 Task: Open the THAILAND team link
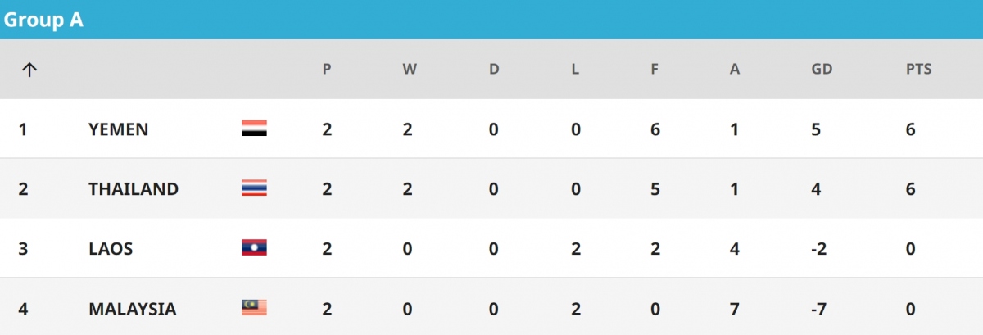(x=134, y=188)
